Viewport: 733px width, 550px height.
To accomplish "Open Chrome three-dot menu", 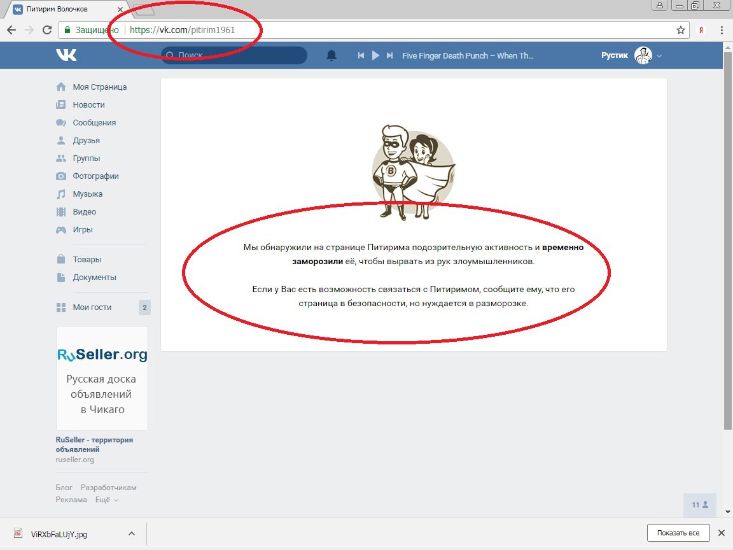I will [722, 30].
